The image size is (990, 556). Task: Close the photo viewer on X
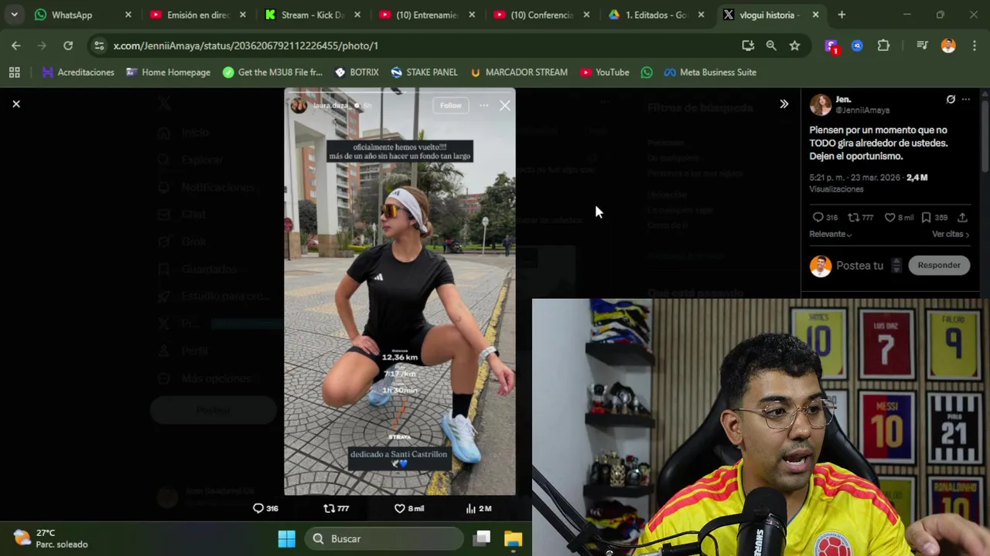click(16, 103)
